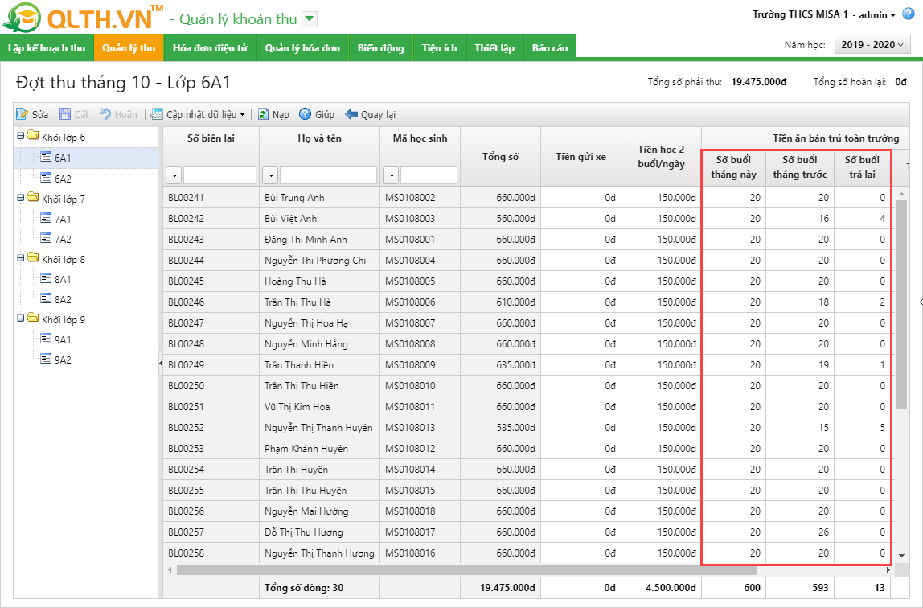The image size is (923, 608).
Task: Click the horizontal scrollbar under the table
Action: tap(531, 569)
